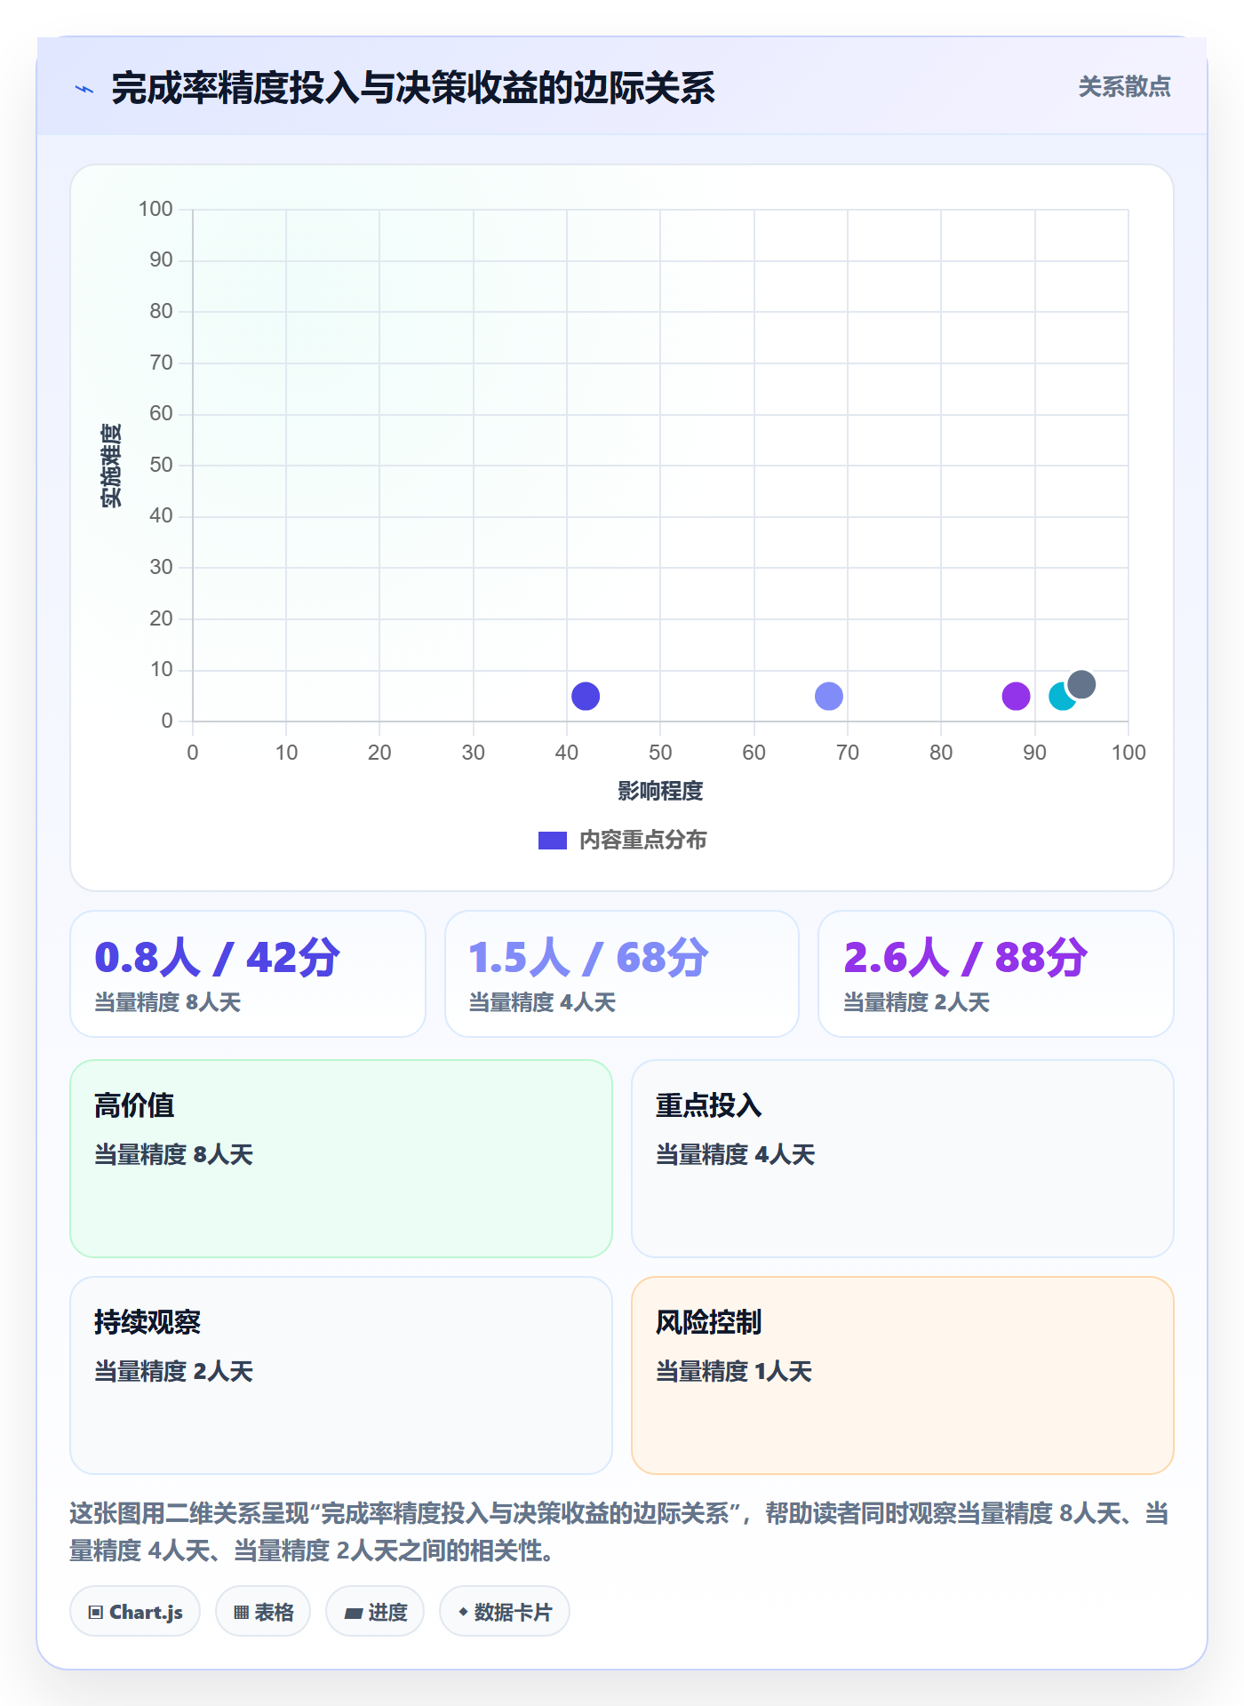Select the 持续观察 quadrant card
Image resolution: width=1244 pixels, height=1706 pixels.
(x=341, y=1375)
